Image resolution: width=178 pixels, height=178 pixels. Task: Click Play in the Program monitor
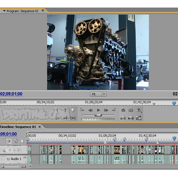point(98,110)
